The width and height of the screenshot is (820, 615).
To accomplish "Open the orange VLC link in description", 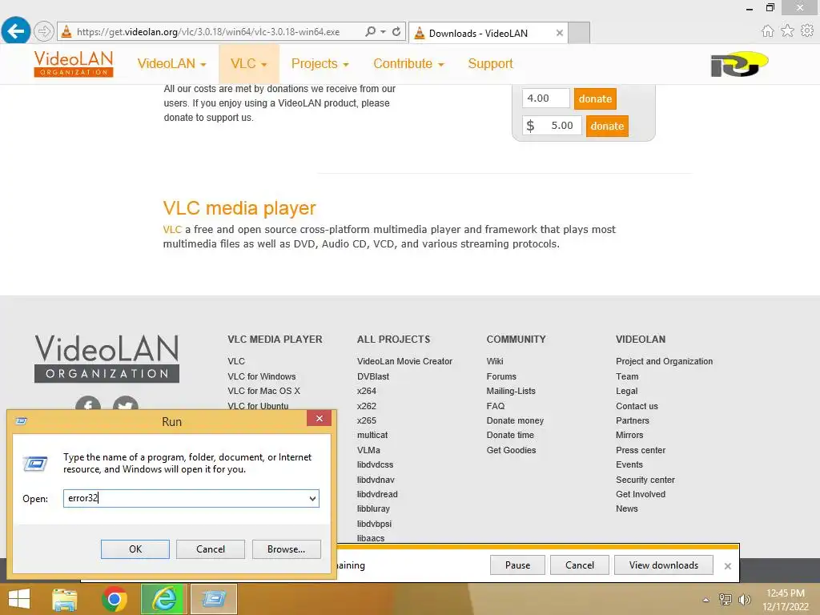I will [x=172, y=230].
